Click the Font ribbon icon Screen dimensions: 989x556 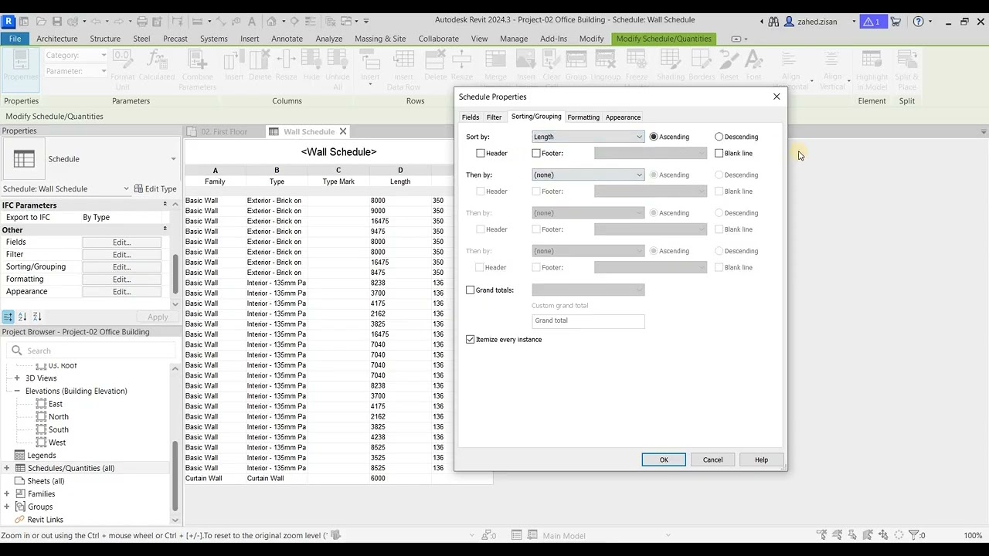[x=754, y=60]
